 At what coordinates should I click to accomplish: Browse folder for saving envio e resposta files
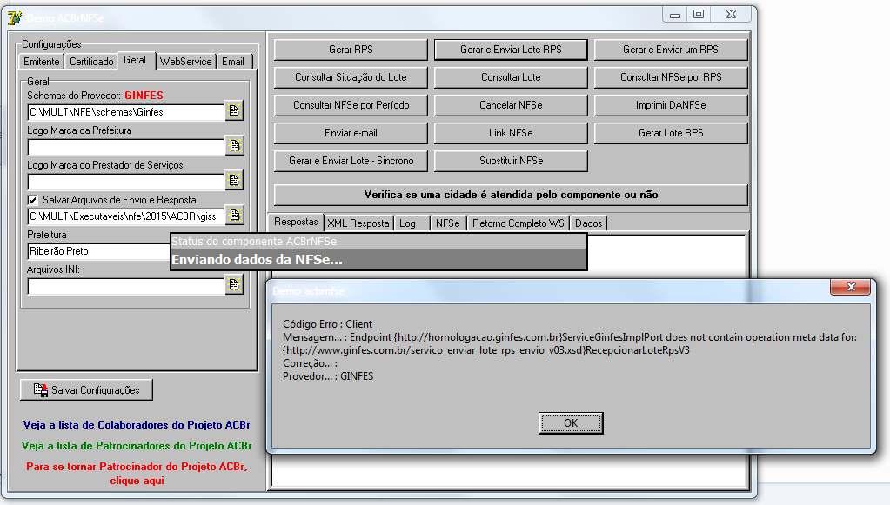coord(234,215)
